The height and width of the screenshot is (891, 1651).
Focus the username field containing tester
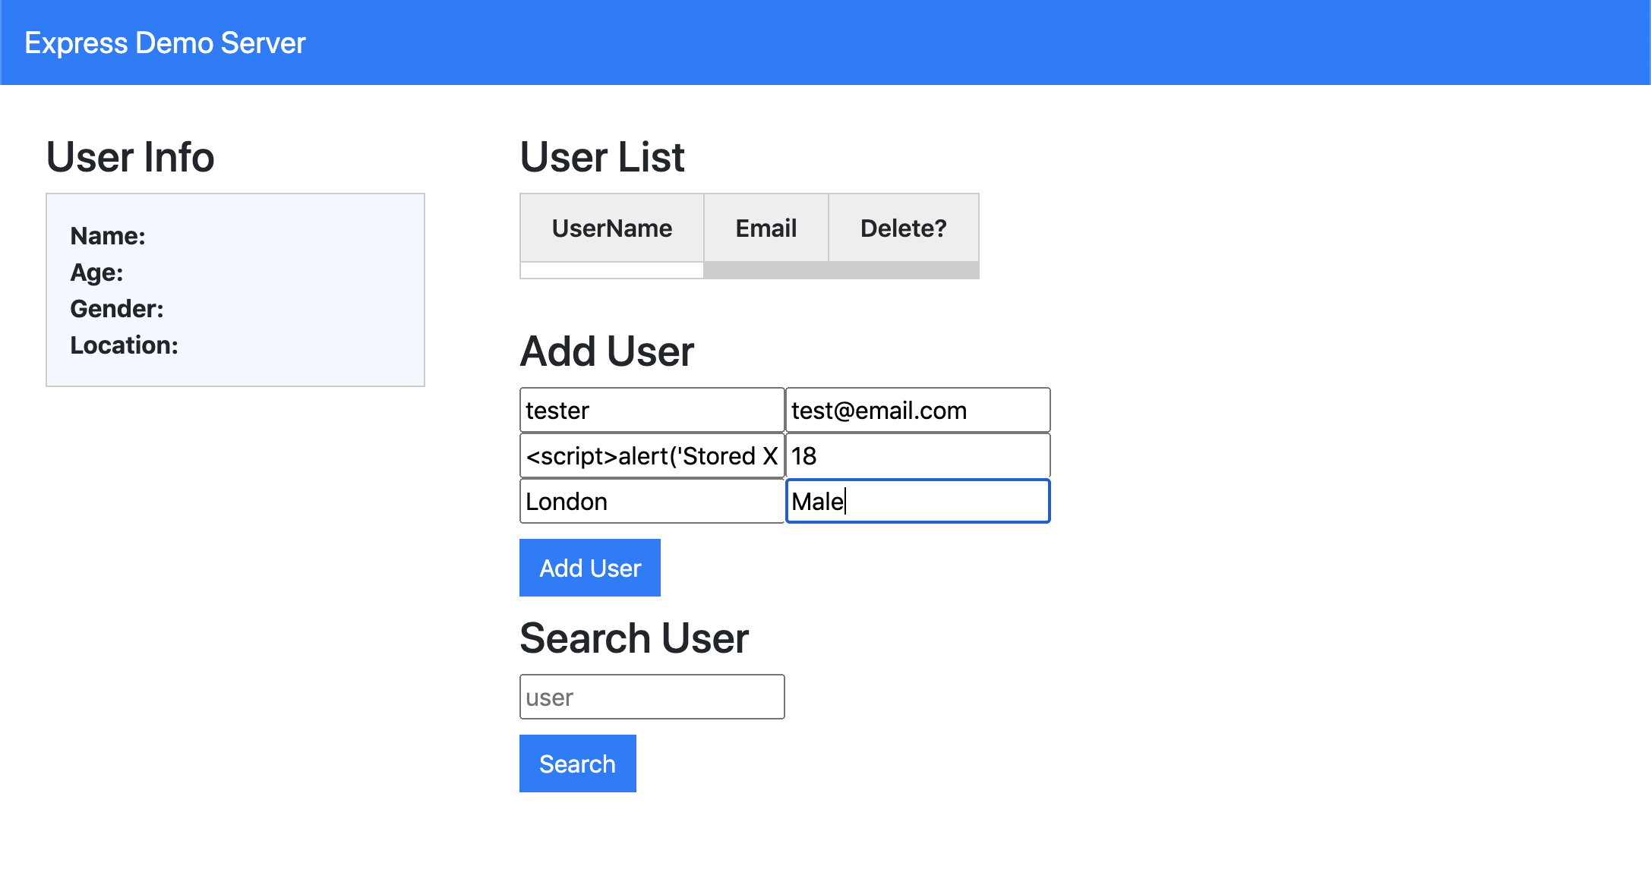click(652, 410)
